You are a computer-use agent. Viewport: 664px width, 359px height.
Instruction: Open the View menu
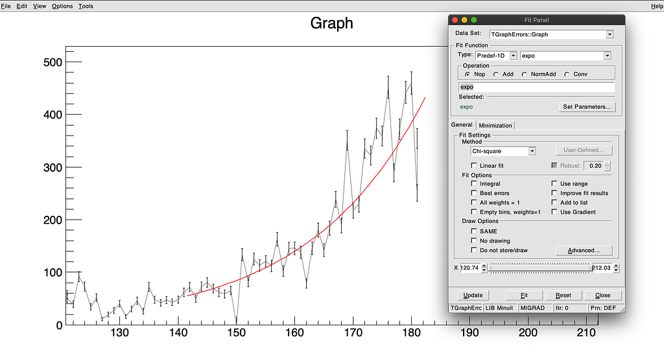coord(40,6)
